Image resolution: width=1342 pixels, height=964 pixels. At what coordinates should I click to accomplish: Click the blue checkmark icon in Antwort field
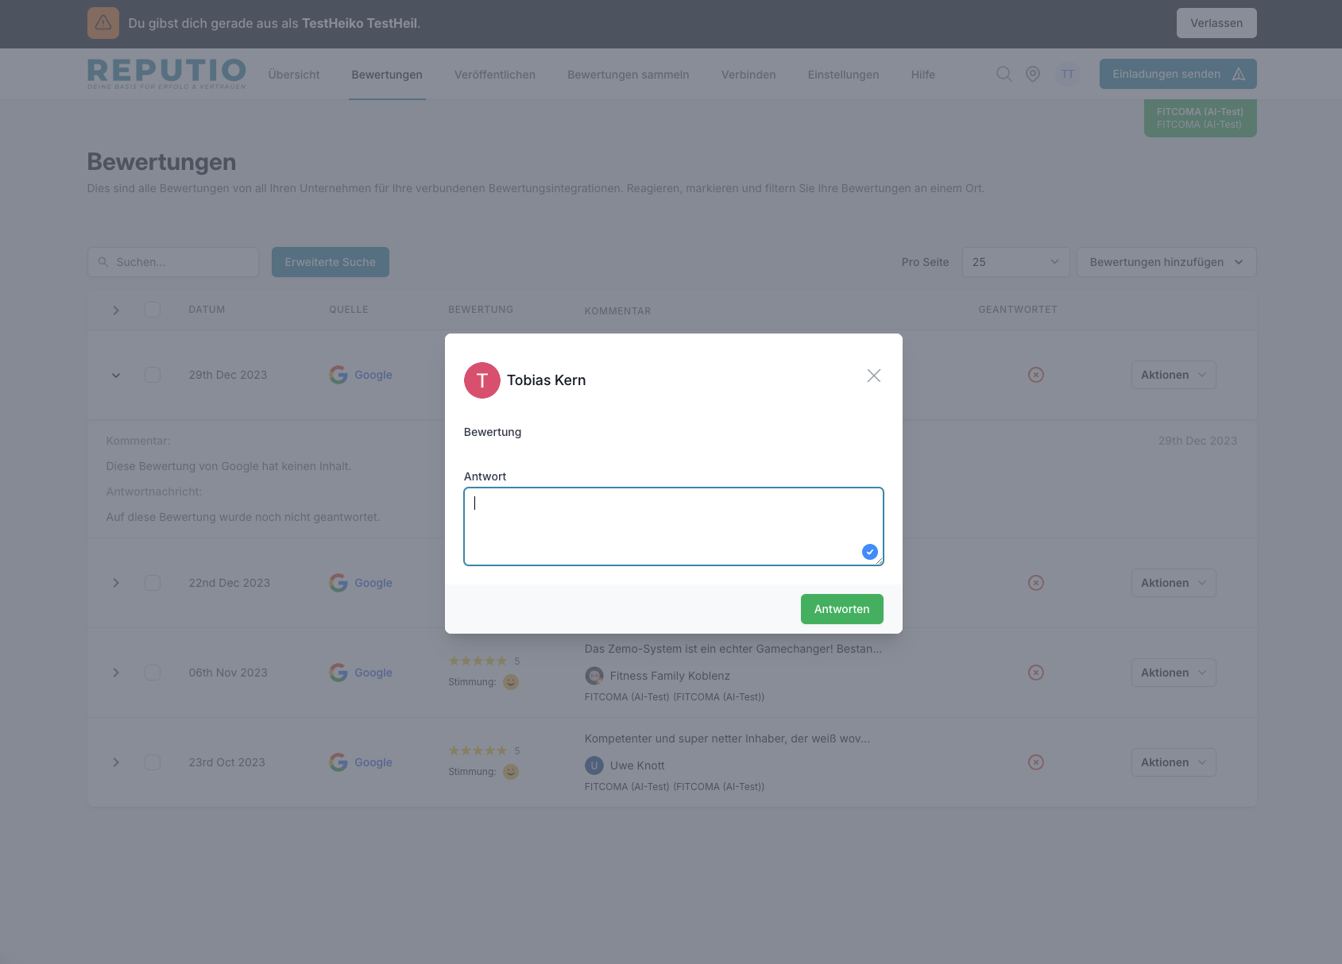click(x=869, y=552)
